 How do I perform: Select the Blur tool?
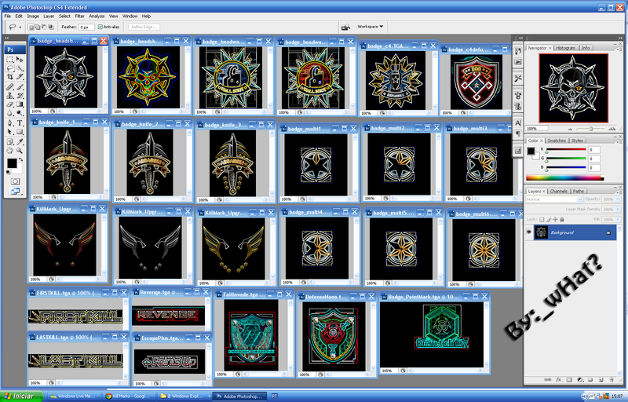(10, 113)
